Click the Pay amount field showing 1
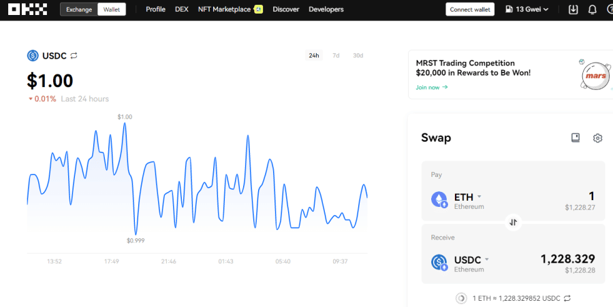 [591, 196]
